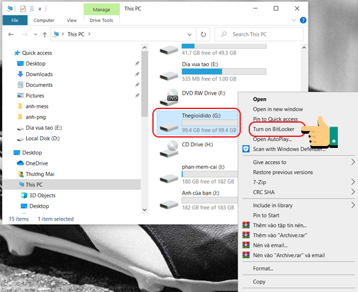Click the drive list scroll-up arrow
This screenshot has width=358, height=292.
coord(304,47)
